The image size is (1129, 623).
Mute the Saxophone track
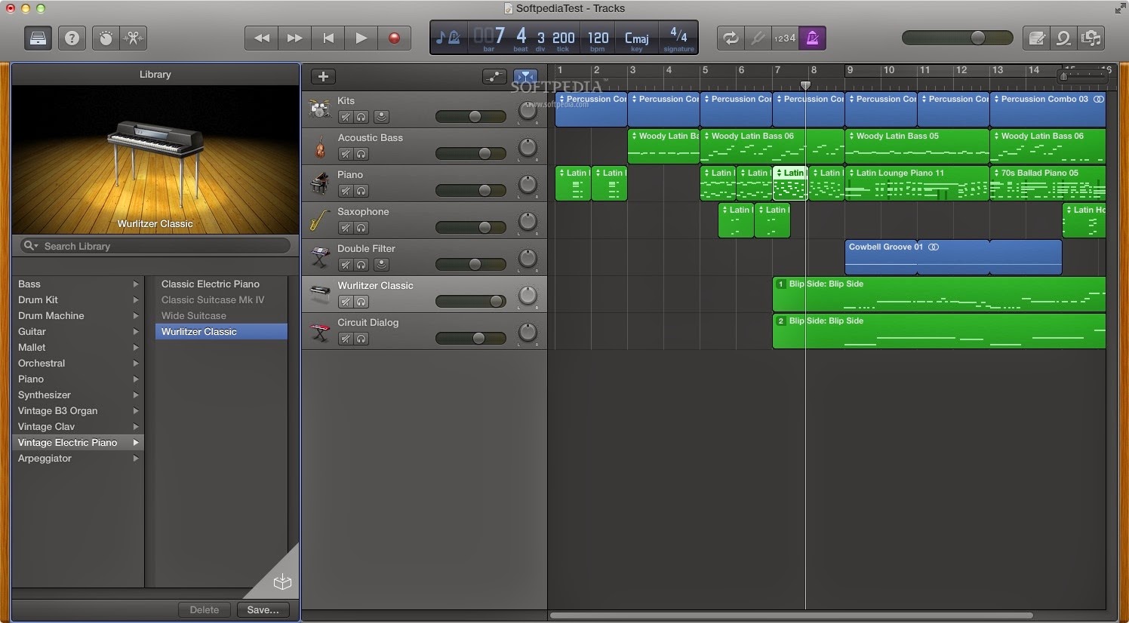[346, 228]
